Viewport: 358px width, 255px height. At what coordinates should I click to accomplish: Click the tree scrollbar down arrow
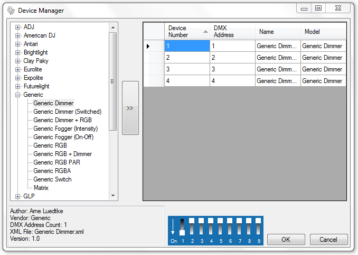click(112, 196)
